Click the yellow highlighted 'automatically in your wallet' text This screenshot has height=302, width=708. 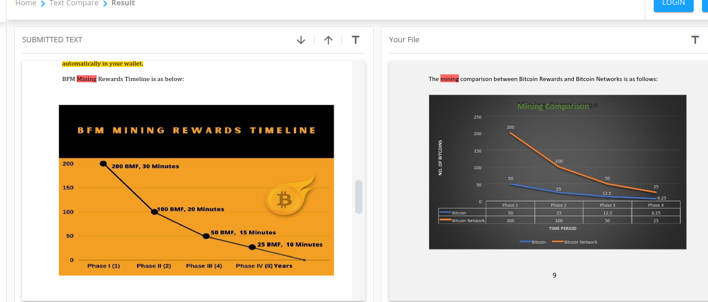click(103, 64)
